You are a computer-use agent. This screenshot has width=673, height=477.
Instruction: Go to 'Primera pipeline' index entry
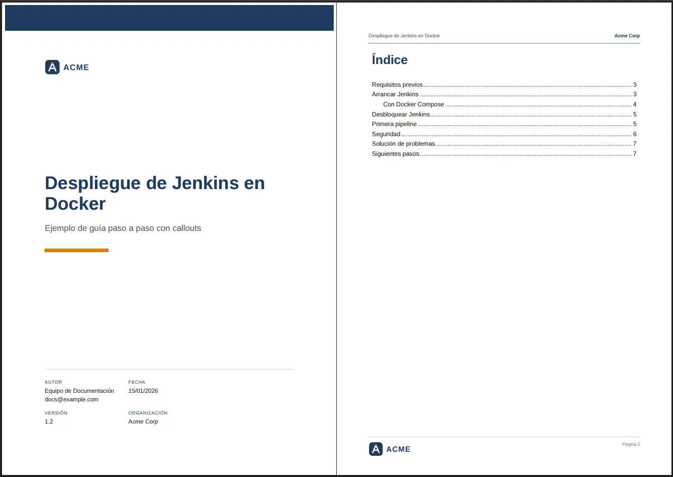(504, 124)
